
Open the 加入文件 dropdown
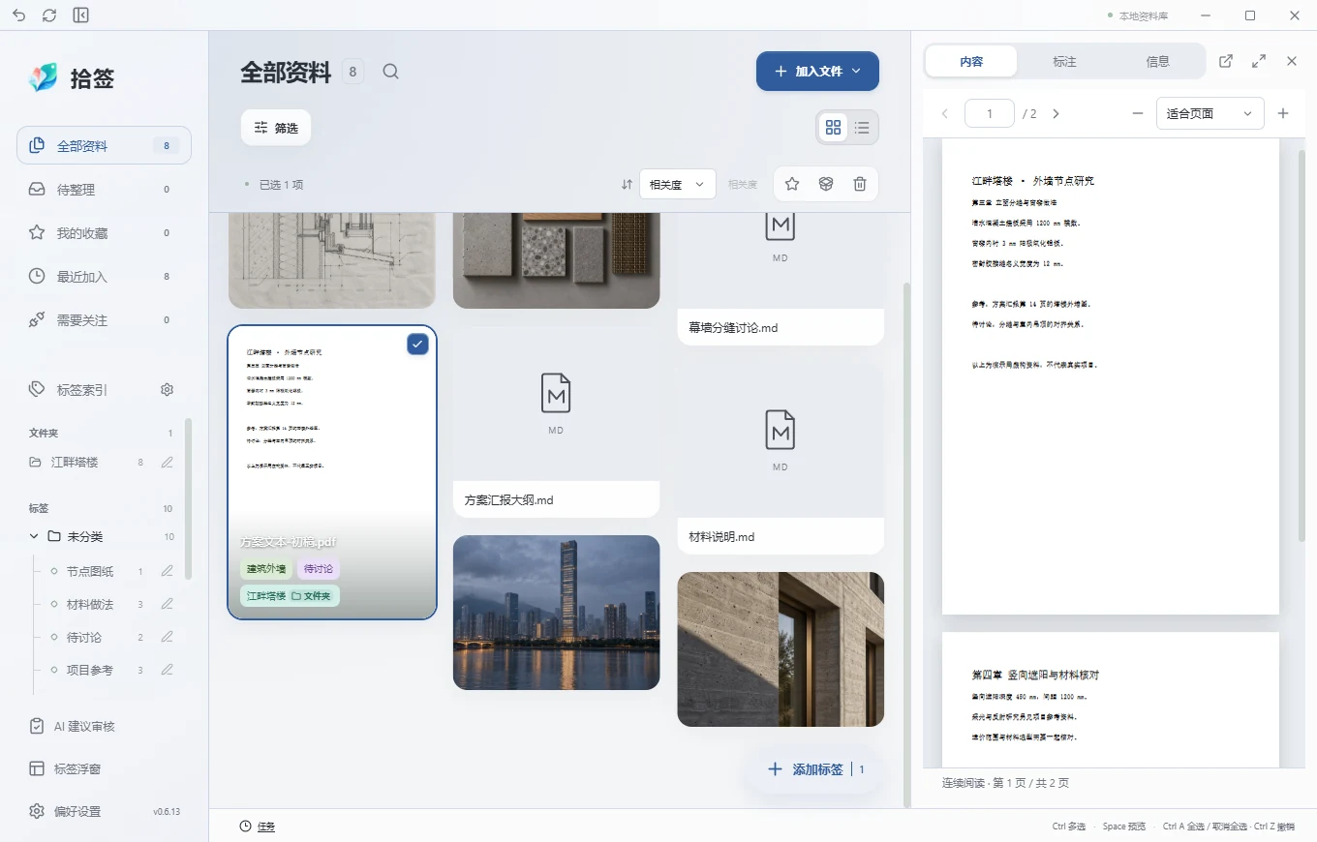pos(817,72)
